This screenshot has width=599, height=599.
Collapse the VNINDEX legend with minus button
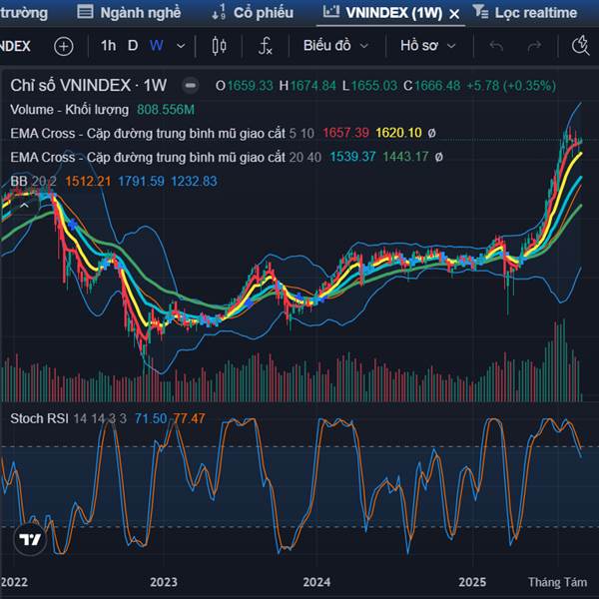tap(191, 86)
